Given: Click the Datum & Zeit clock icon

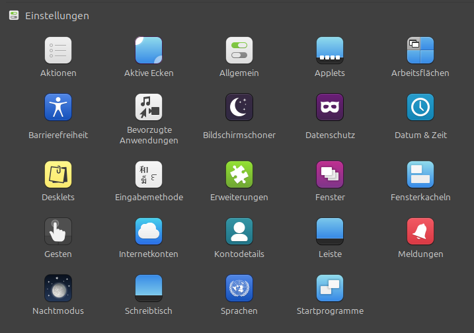Looking at the screenshot, I should [420, 107].
